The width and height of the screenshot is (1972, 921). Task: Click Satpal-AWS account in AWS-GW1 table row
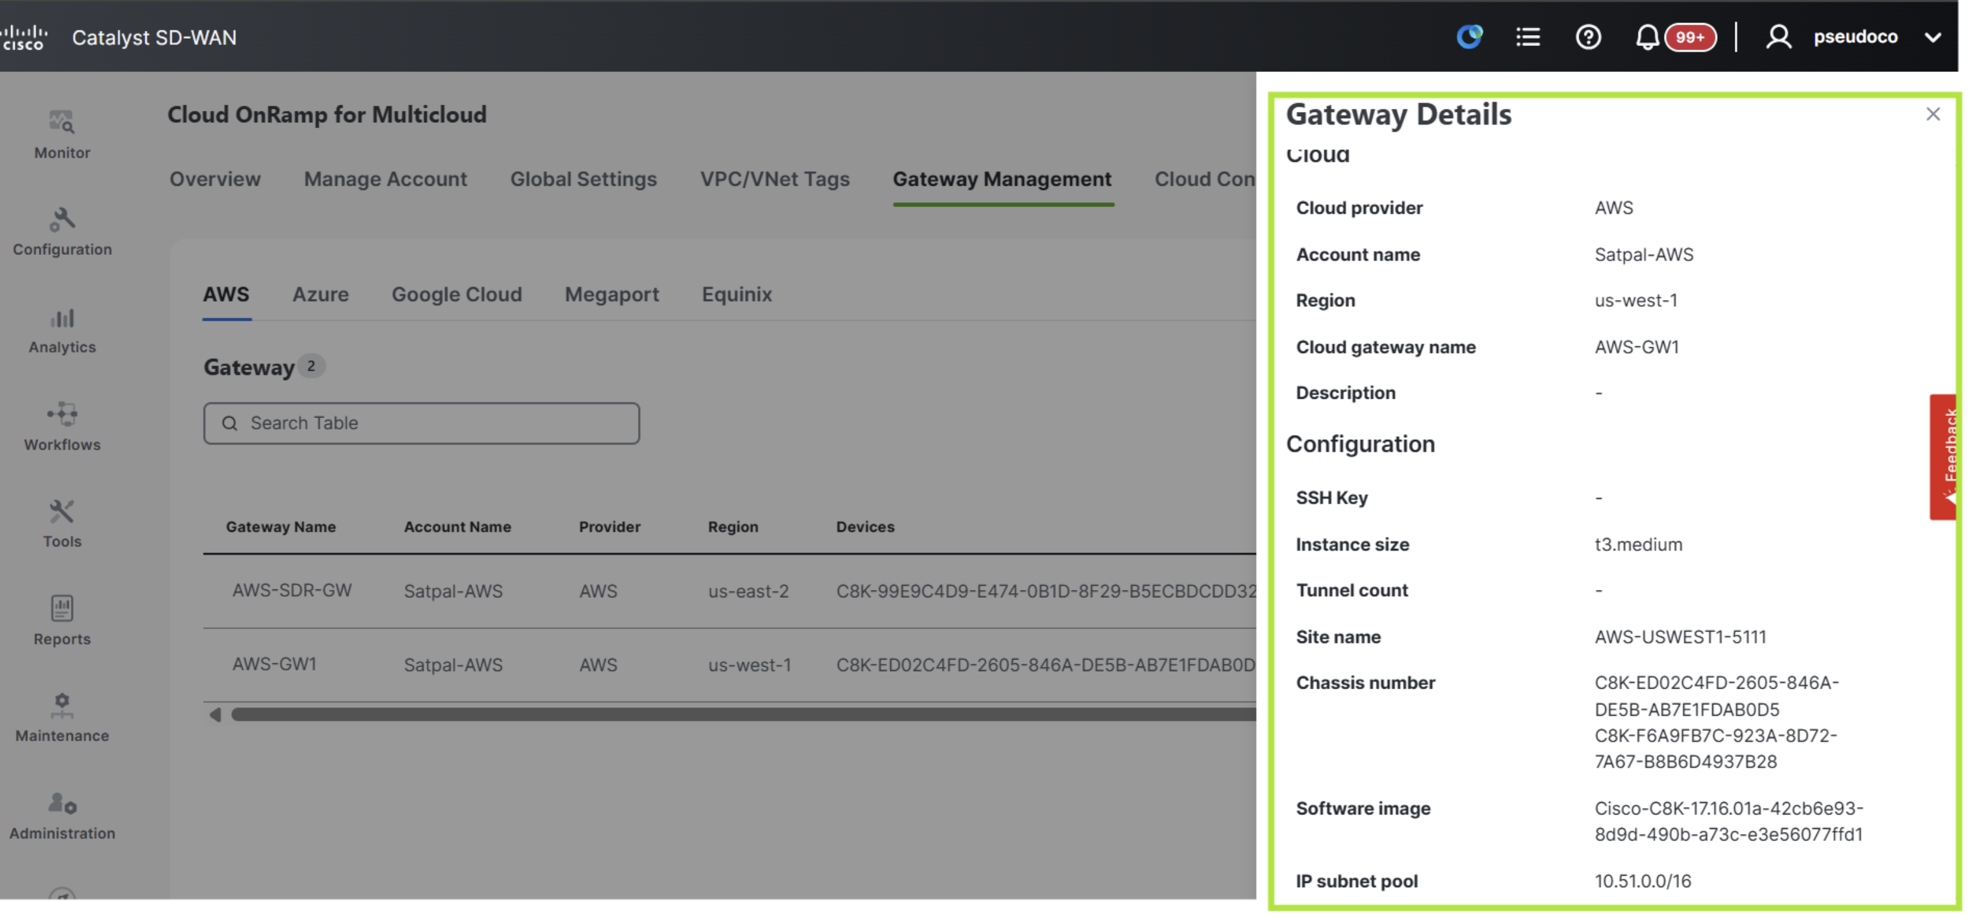pyautogui.click(x=453, y=665)
